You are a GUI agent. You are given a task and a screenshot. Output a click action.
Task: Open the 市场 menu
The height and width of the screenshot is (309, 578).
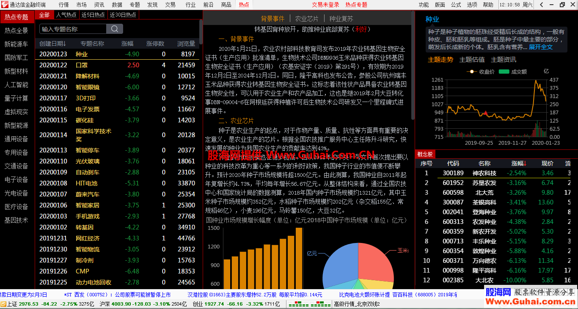coord(82,5)
